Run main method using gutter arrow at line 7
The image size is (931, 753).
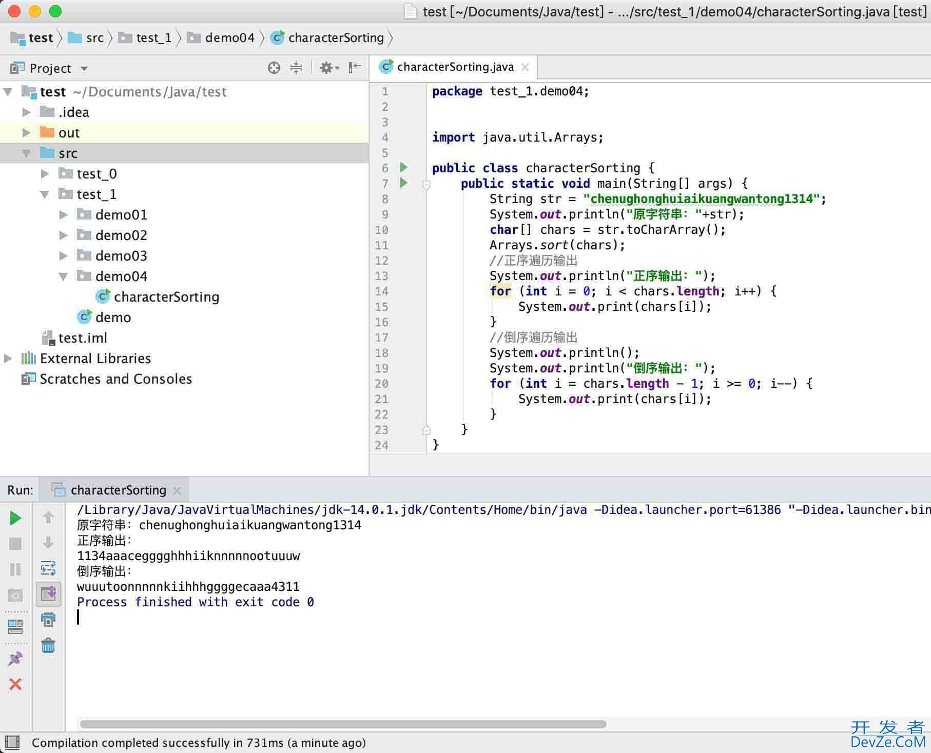pyautogui.click(x=404, y=183)
